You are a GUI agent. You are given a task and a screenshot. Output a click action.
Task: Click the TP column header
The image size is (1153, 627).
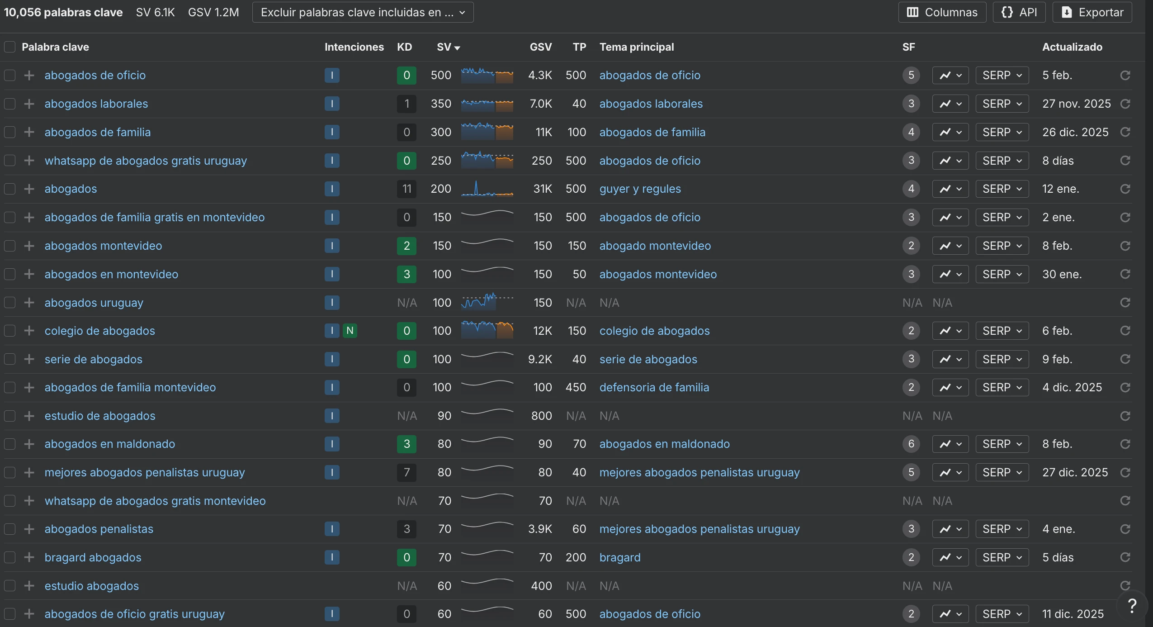pyautogui.click(x=579, y=47)
